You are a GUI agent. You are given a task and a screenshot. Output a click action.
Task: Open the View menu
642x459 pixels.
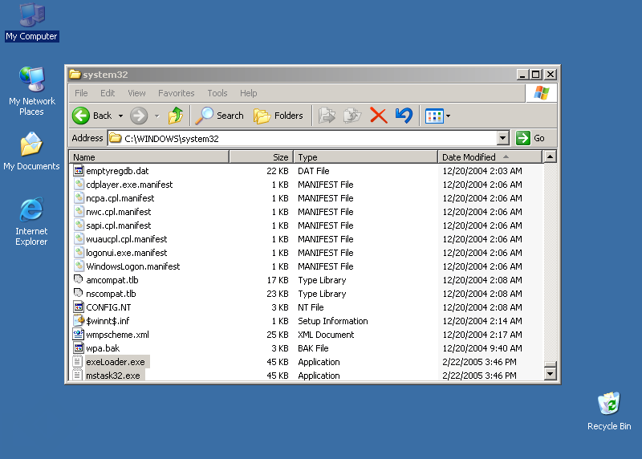pos(136,93)
